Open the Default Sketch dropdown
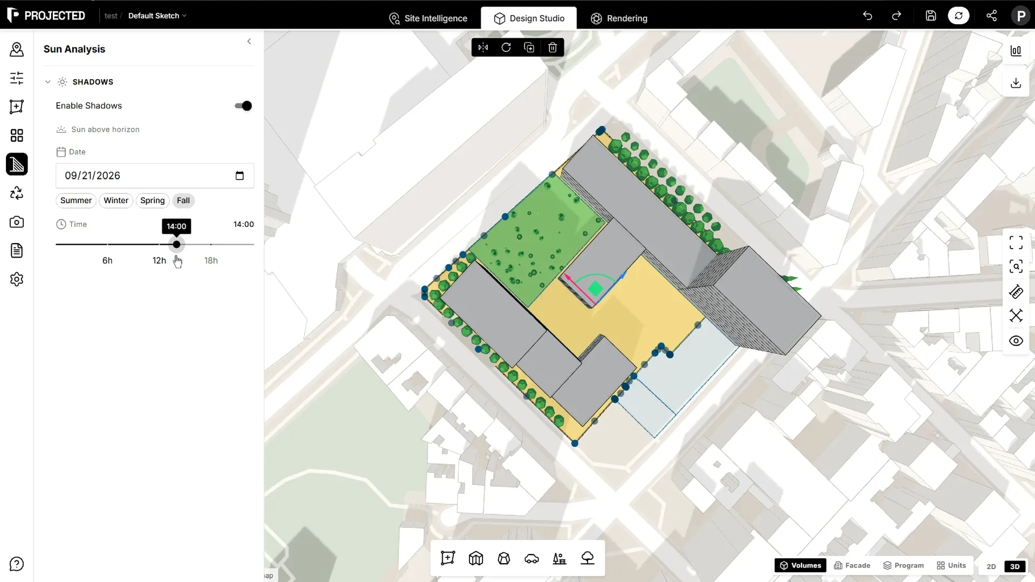Viewport: 1035px width, 582px height. pyautogui.click(x=157, y=16)
